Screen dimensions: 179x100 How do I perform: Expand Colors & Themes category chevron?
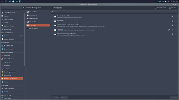tap(22, 59)
